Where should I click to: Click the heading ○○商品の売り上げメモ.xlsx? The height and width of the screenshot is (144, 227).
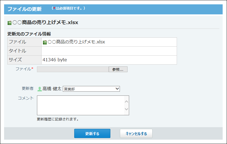pos(45,23)
